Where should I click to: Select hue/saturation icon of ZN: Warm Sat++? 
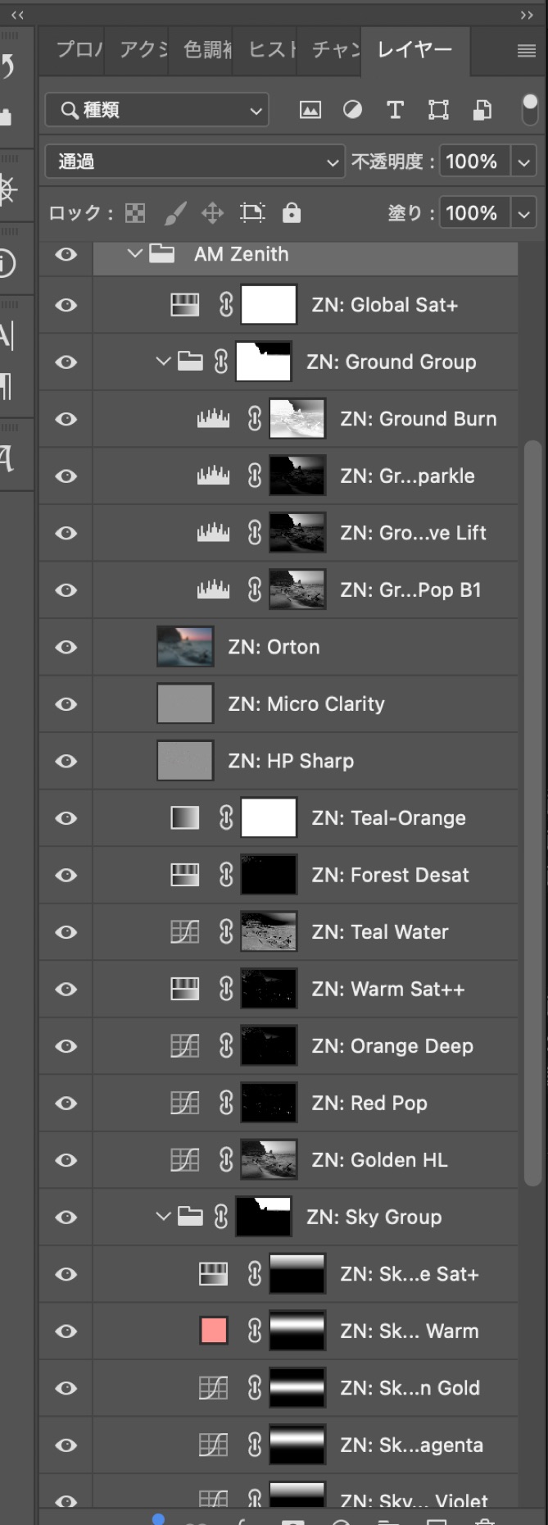pyautogui.click(x=184, y=989)
